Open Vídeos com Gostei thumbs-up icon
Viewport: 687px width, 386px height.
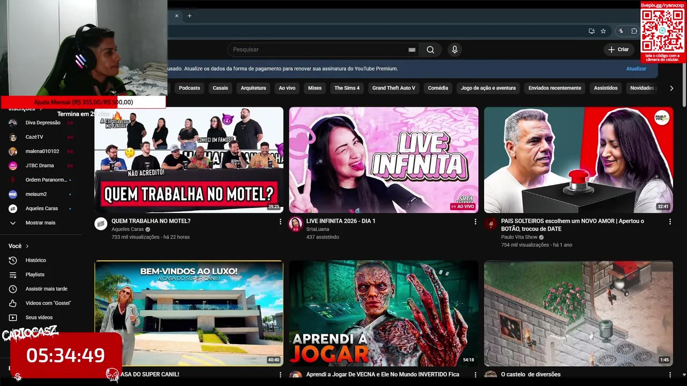point(13,303)
